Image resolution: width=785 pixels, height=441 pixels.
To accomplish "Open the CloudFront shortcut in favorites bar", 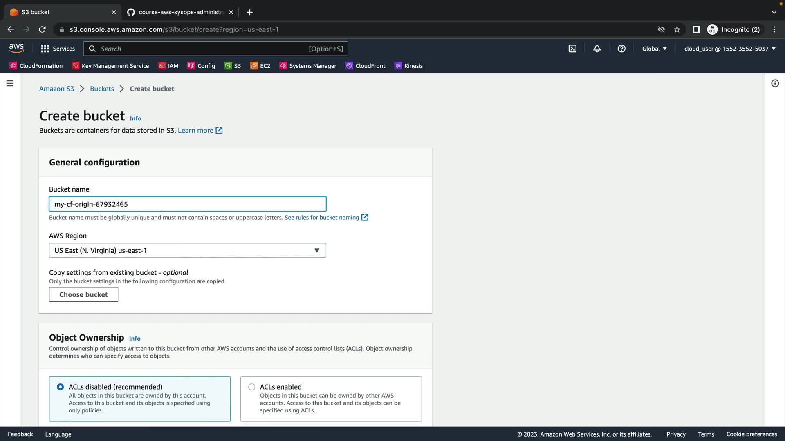I will [365, 66].
